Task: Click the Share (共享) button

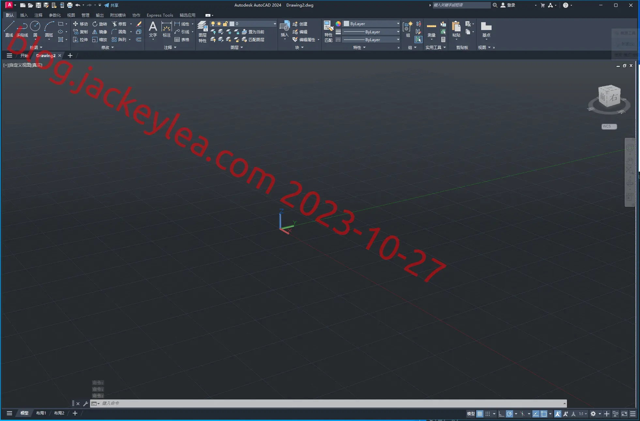Action: 111,5
